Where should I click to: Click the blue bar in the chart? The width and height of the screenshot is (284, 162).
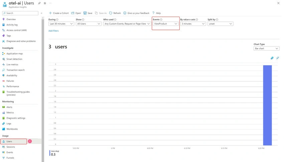tap(267, 105)
